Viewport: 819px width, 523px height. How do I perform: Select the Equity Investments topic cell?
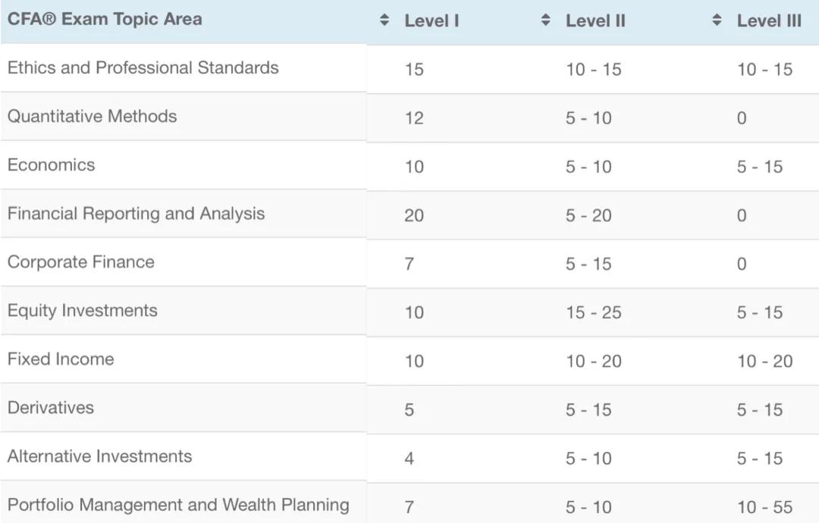pos(82,311)
